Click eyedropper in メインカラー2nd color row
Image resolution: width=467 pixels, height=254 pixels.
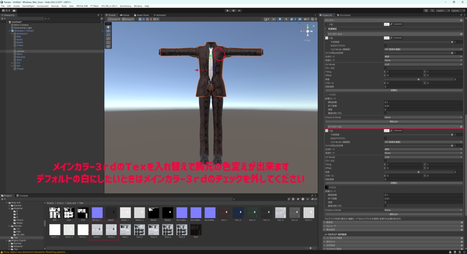tap(391, 38)
